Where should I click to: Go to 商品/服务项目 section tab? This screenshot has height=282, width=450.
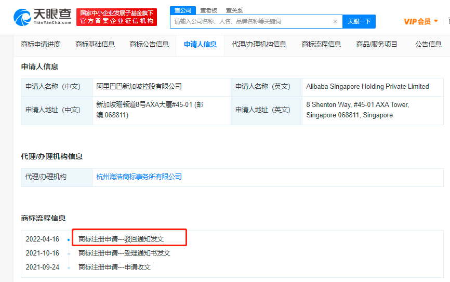click(x=377, y=44)
